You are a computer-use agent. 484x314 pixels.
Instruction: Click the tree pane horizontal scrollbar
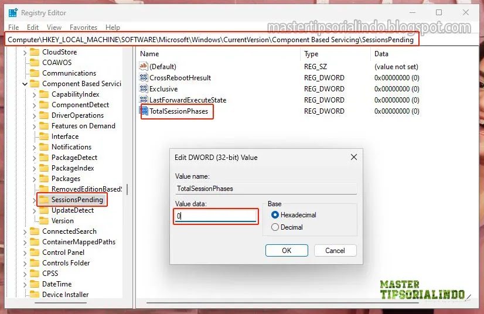click(60, 303)
